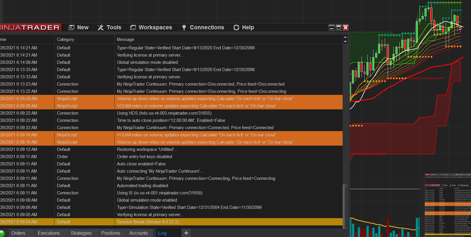Switch to the Accounts tab
Viewport: 471px width, 237px height.
(139, 233)
